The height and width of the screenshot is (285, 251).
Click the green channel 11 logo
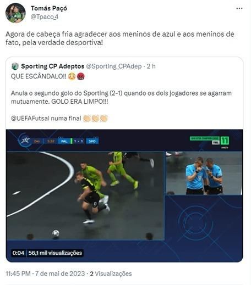(x=225, y=141)
